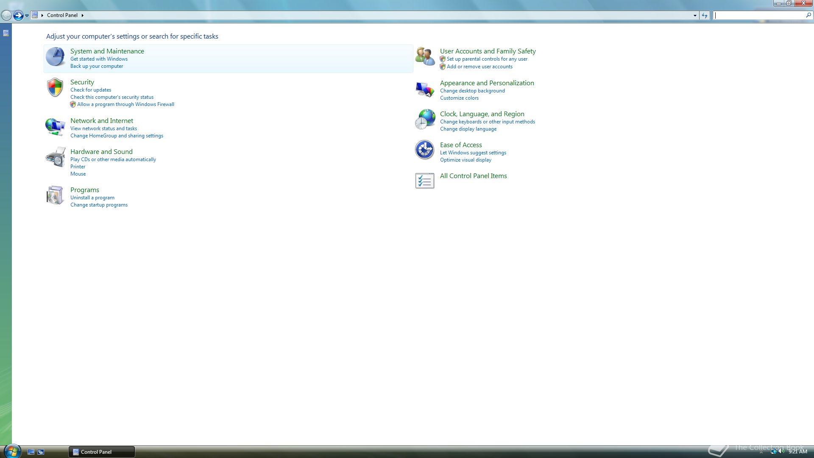The height and width of the screenshot is (458, 814).
Task: Click Allow a program through Windows Firewall
Action: click(125, 104)
